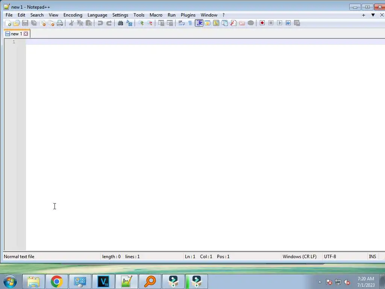385x289 pixels.
Task: Open the tab list dropdown triangle
Action: point(373,15)
